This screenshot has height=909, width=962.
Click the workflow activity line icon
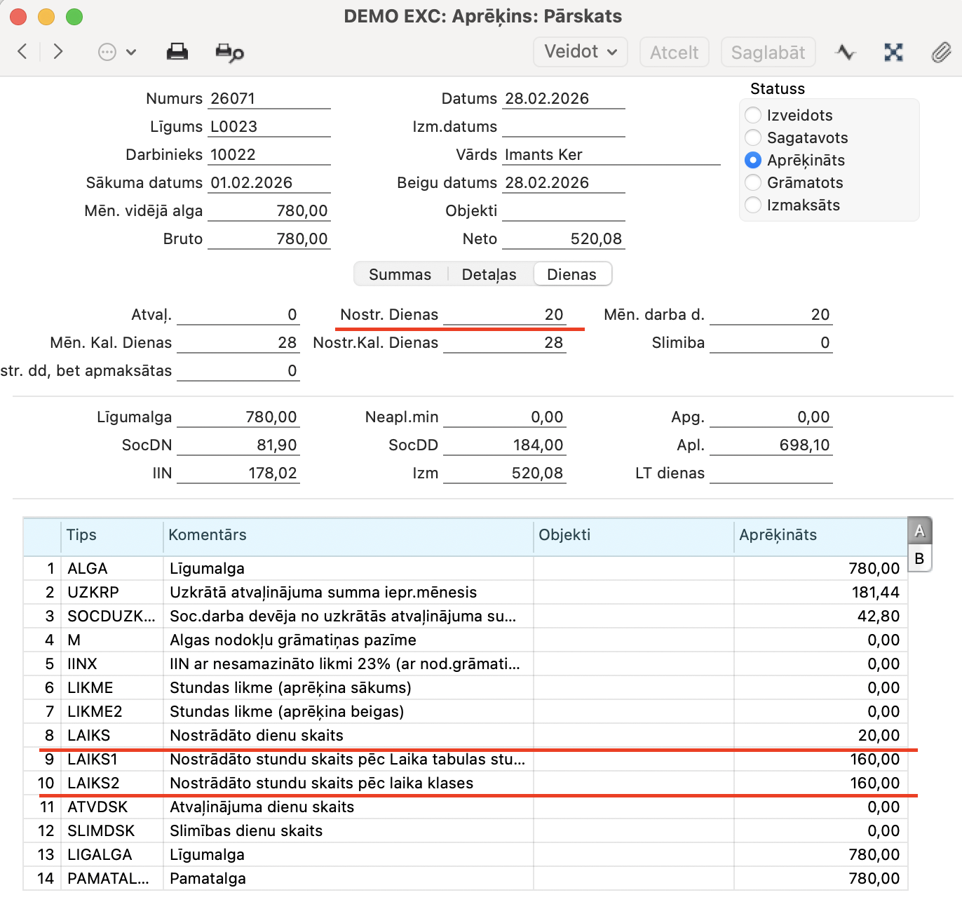[x=846, y=52]
